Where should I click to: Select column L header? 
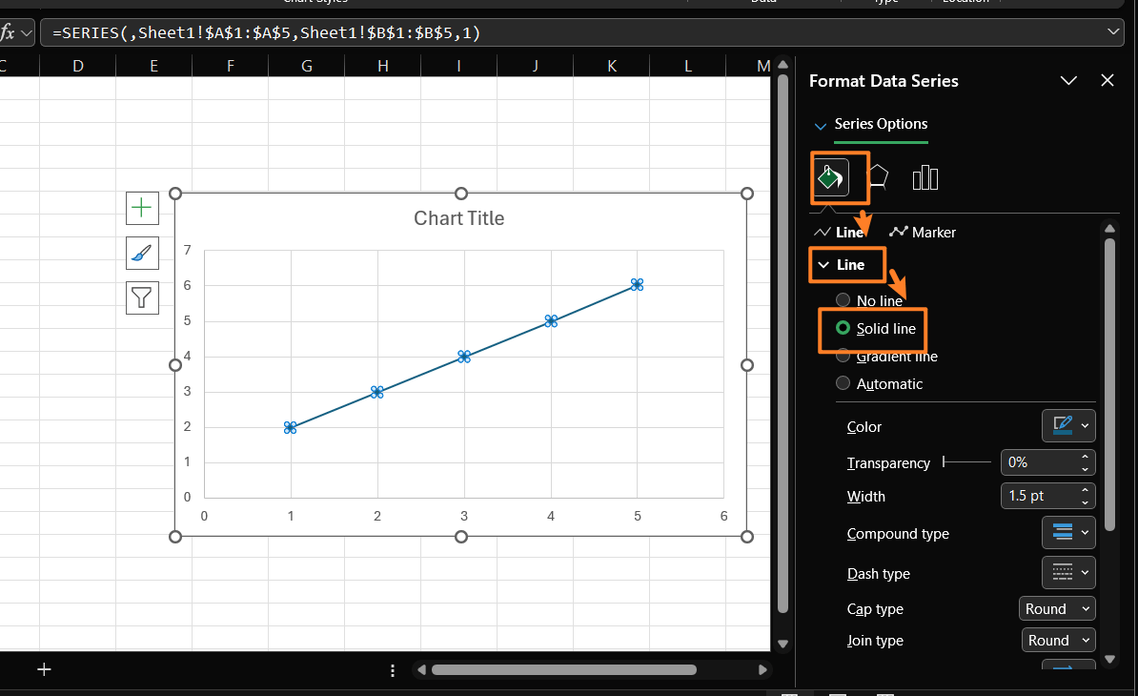tap(688, 66)
